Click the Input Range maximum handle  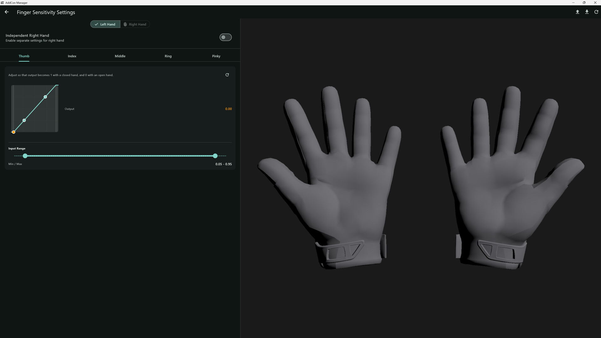[x=215, y=156]
